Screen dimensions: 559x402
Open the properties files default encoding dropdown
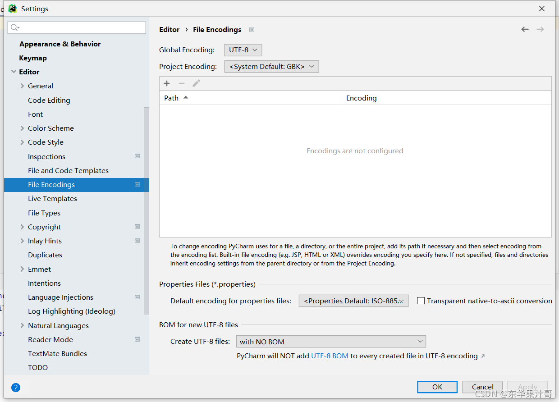354,301
